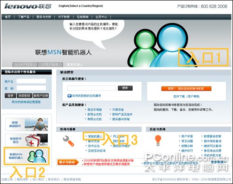
Task: Focus the 密码 input field
Action: [x=31, y=88]
